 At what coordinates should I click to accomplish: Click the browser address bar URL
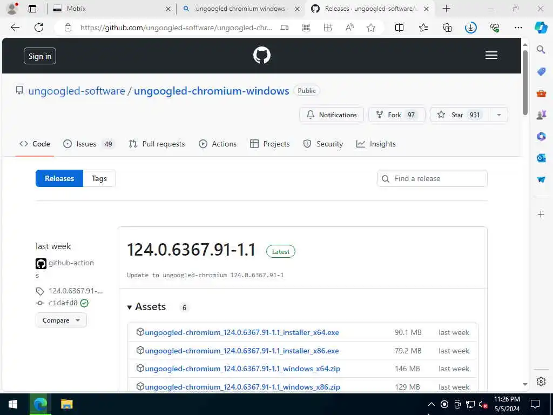pos(177,28)
